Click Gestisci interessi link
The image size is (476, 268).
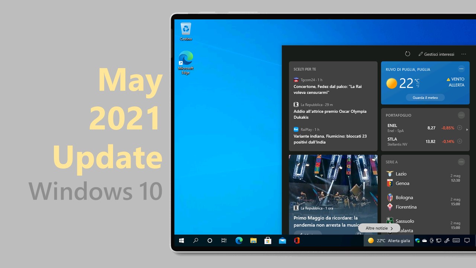(436, 54)
